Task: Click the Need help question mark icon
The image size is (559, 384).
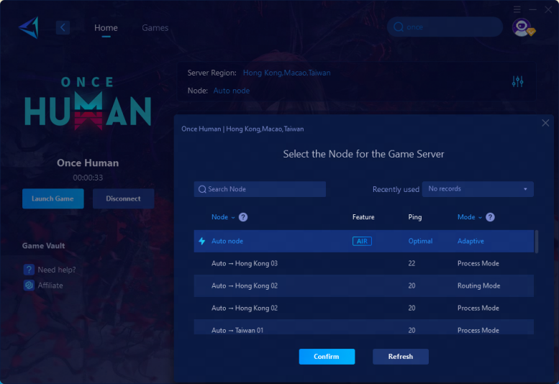Action: coord(29,269)
